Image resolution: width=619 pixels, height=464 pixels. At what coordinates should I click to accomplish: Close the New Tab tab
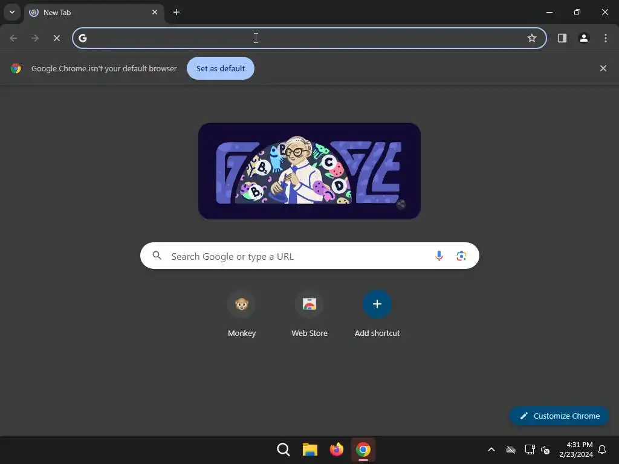pyautogui.click(x=154, y=12)
